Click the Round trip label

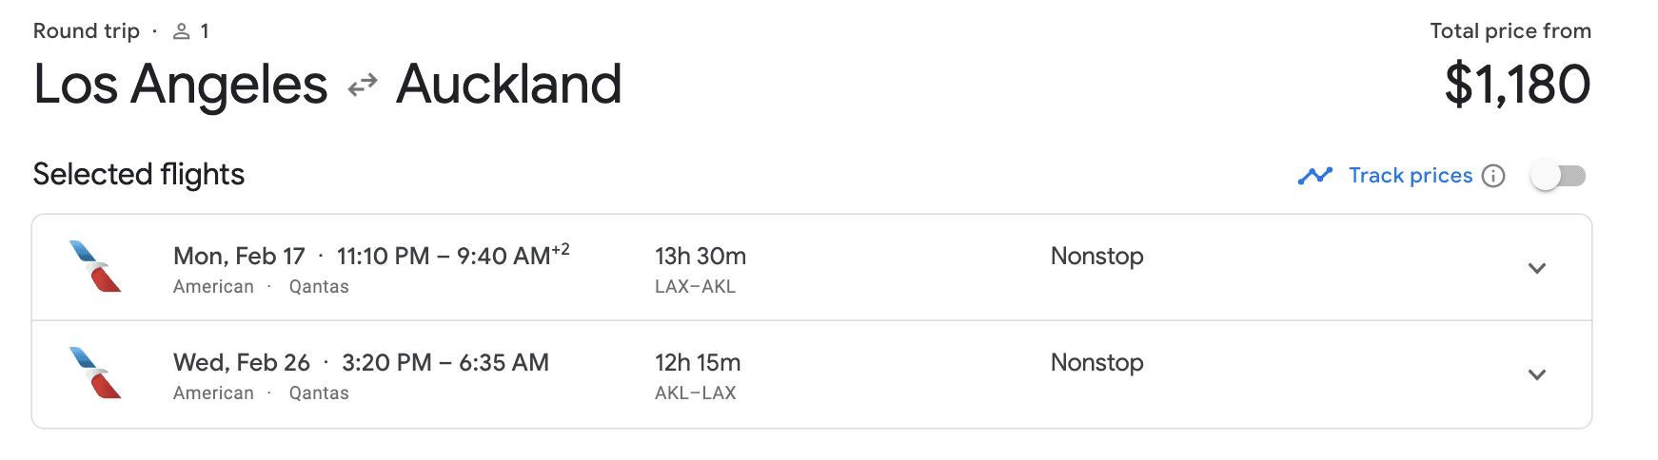86,31
